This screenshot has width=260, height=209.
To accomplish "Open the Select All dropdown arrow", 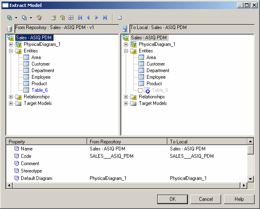I will (x=16, y=18).
